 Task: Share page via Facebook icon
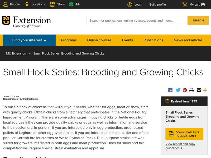170,90
